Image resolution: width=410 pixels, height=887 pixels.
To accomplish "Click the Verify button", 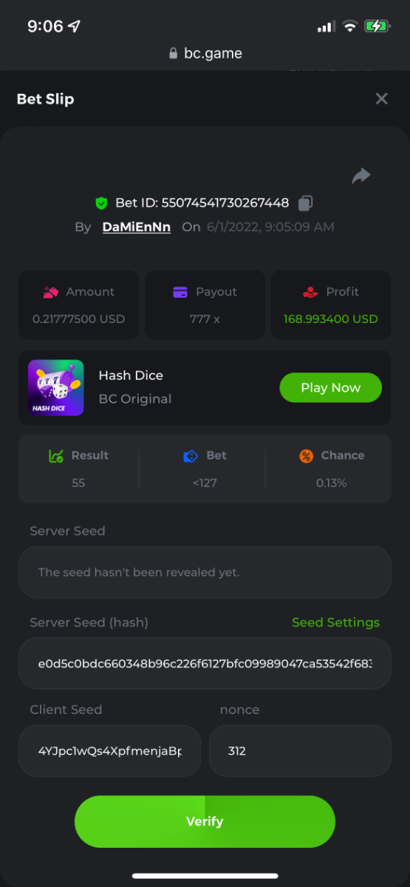I will [205, 821].
